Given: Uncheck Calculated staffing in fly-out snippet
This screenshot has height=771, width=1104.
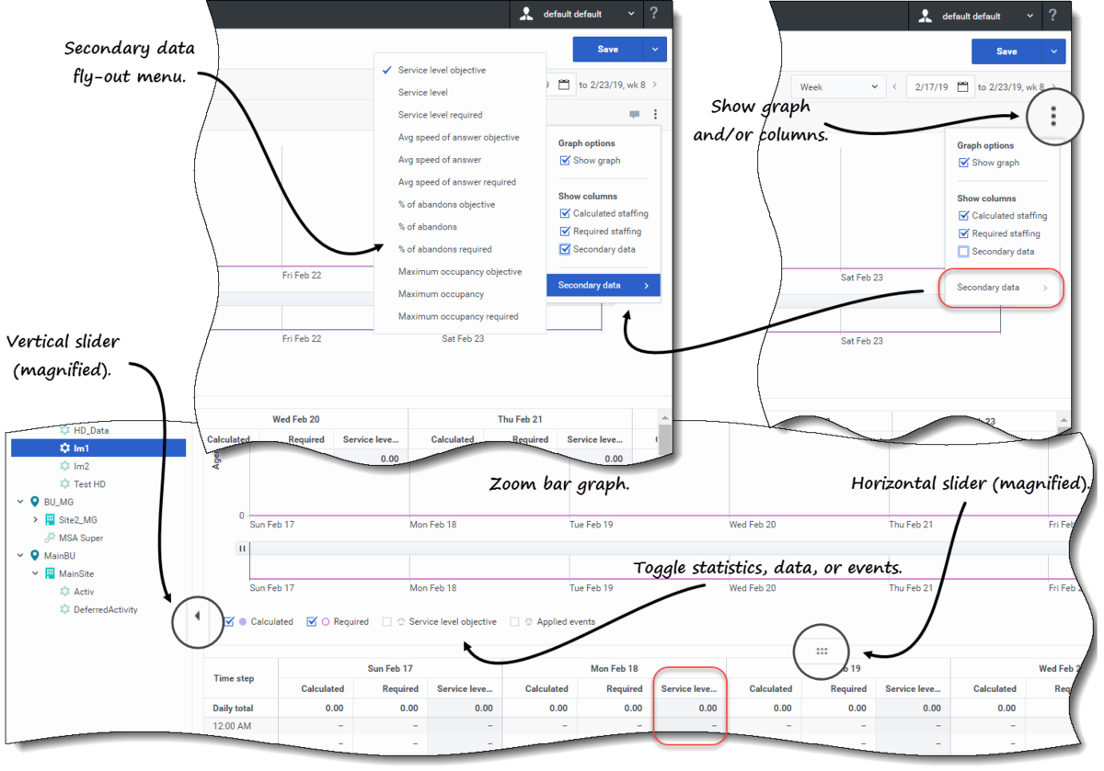Looking at the screenshot, I should click(x=565, y=213).
